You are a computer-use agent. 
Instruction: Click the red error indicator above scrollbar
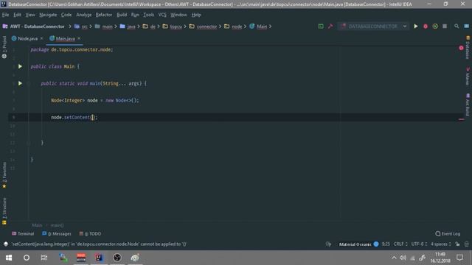(x=461, y=48)
